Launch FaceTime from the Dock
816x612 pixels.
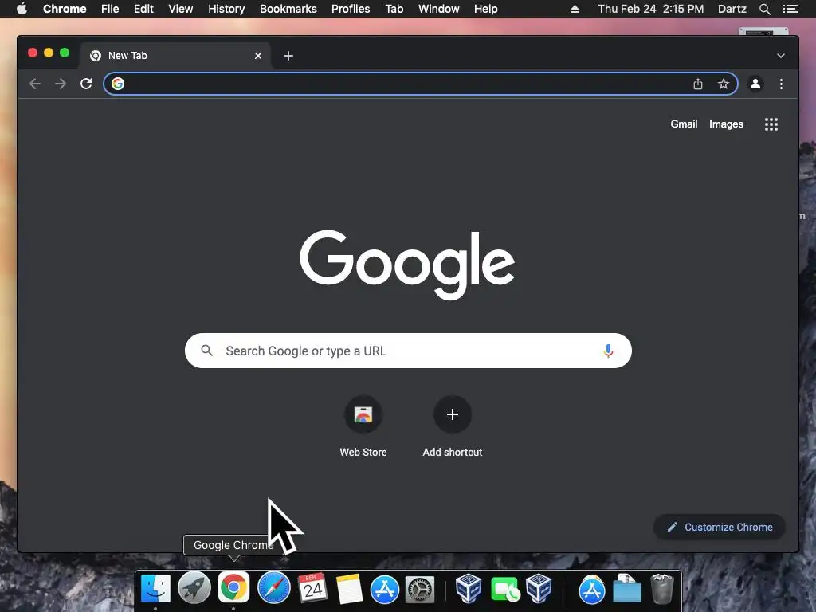(x=504, y=590)
